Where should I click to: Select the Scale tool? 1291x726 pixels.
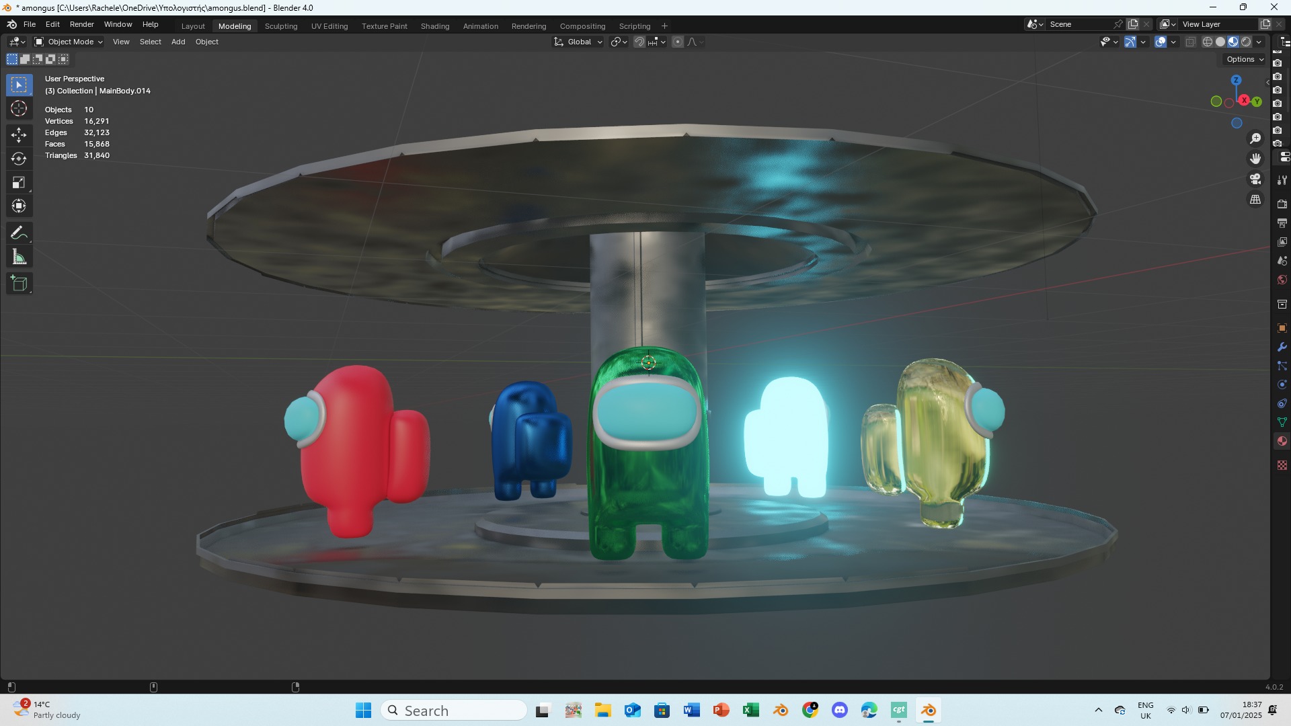click(x=19, y=182)
